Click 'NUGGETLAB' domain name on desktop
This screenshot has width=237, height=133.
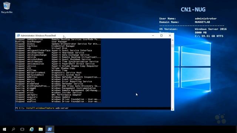coord(203,22)
